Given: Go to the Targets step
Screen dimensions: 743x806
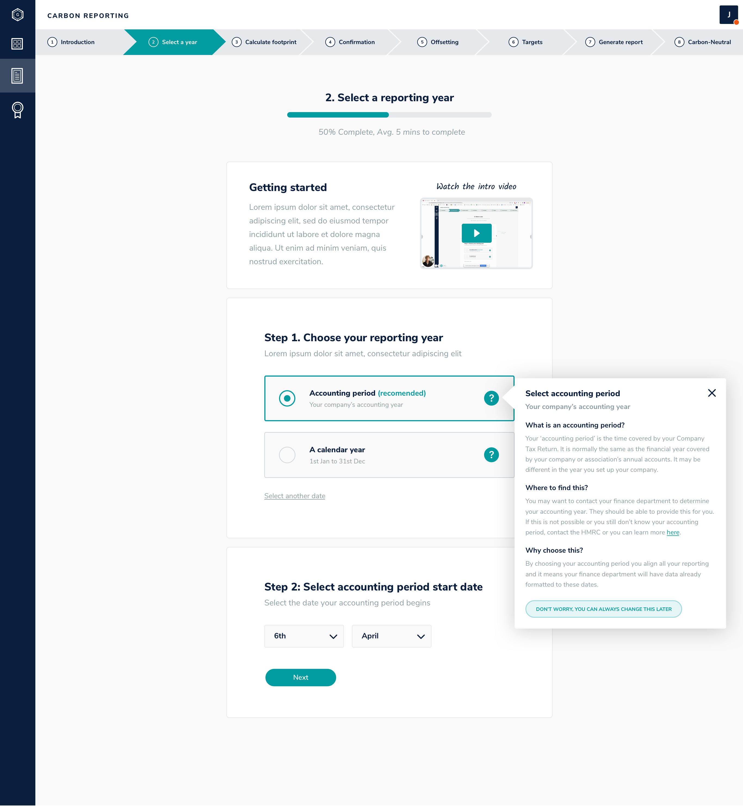Looking at the screenshot, I should (x=525, y=42).
